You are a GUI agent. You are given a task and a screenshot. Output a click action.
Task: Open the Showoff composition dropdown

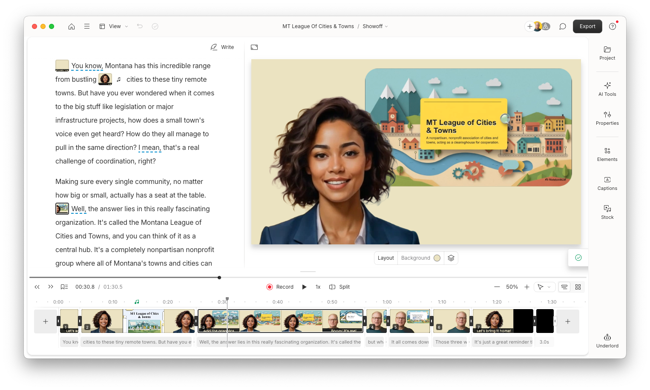(375, 26)
